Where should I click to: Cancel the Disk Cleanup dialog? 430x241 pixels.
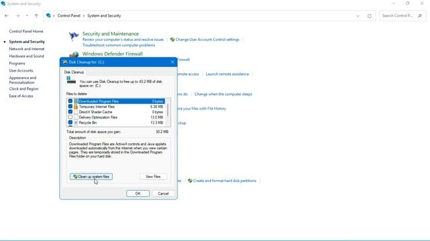pos(163,193)
